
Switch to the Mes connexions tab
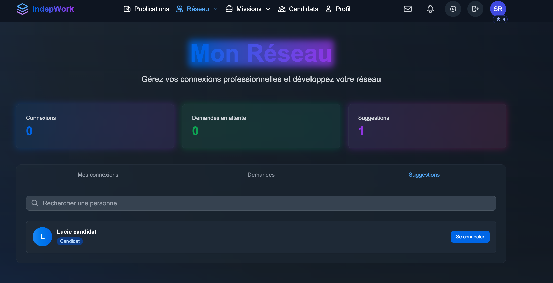[x=98, y=175]
